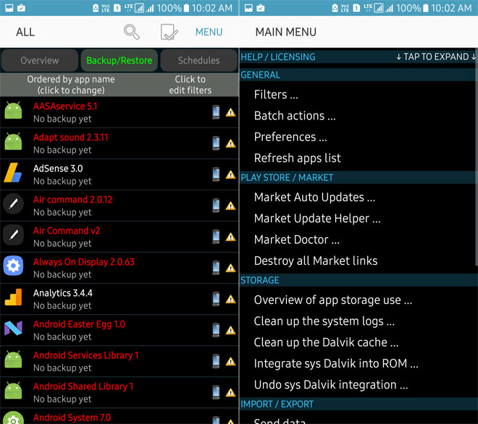Select the Always On Display 2.0.63 entry
The height and width of the screenshot is (424, 478).
[119, 268]
